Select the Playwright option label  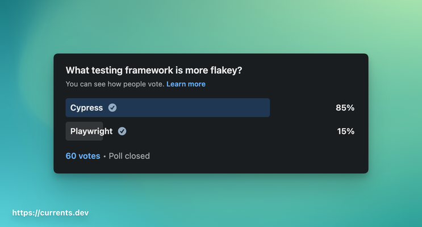(91, 131)
